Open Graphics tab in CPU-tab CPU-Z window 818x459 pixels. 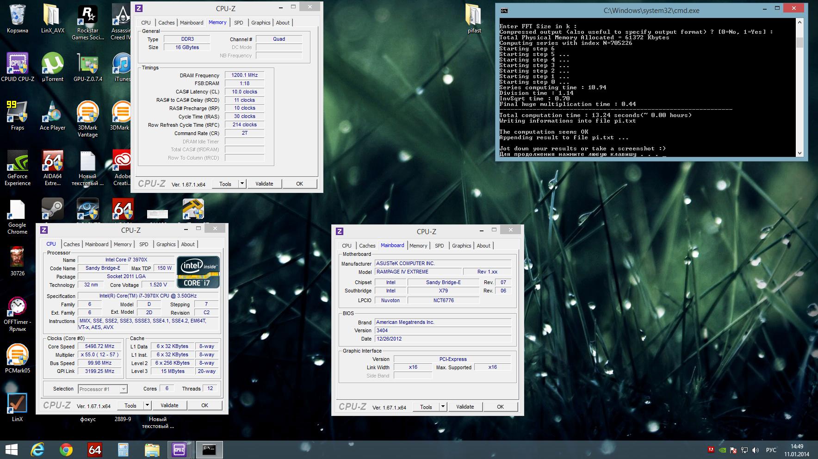[166, 244]
